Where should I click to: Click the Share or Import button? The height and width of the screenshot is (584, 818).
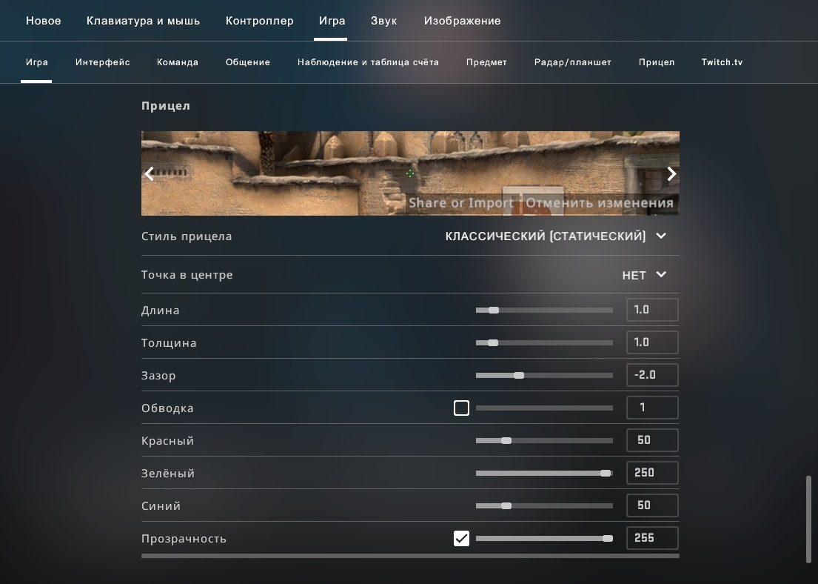[x=461, y=202]
